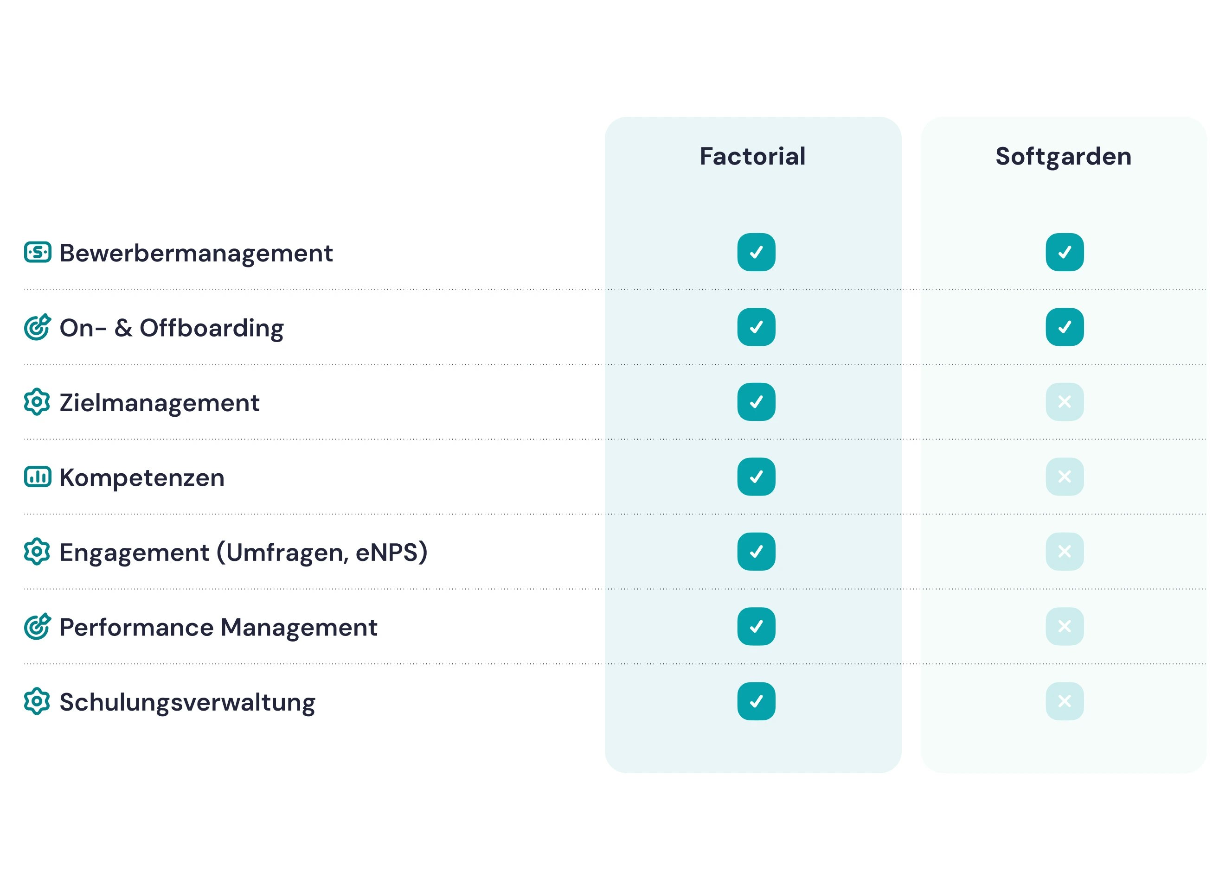Screen dimensions: 1232x890
Task: Click Softgarden's checkmark for Bewerbermanagement
Action: [1065, 252]
